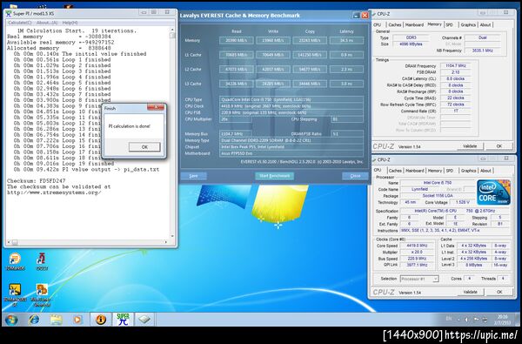Close the Finish dialog with red X
522x344 pixels.
(x=156, y=107)
